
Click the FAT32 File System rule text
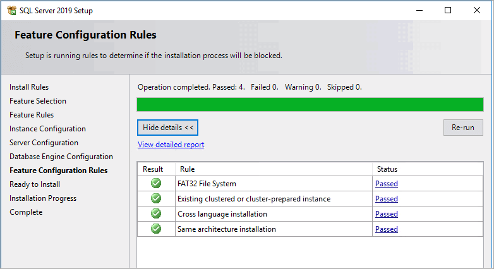[x=207, y=184]
